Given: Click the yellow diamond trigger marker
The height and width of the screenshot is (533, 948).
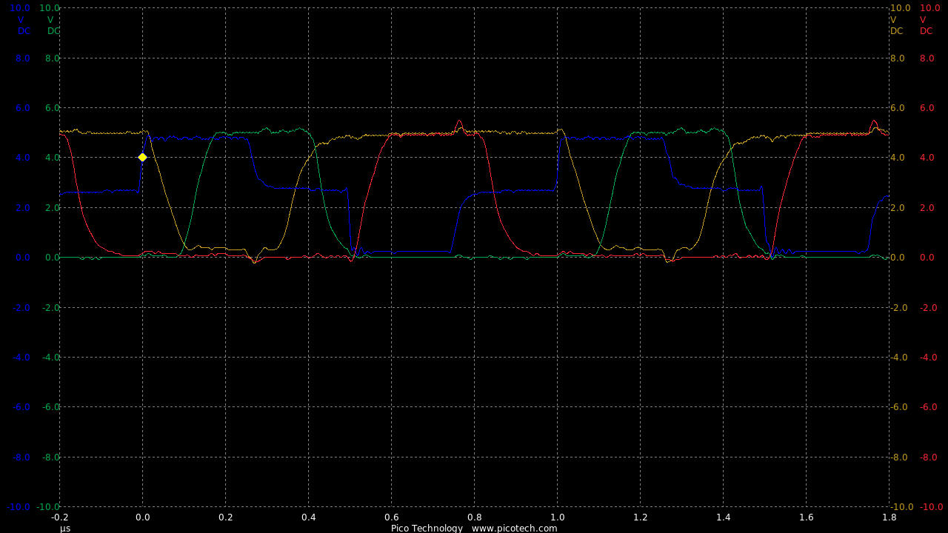Looking at the screenshot, I should [142, 157].
